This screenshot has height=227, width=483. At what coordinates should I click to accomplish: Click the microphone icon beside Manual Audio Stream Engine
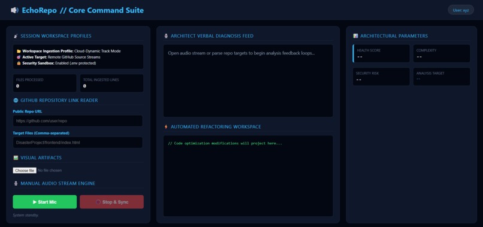coord(16,183)
